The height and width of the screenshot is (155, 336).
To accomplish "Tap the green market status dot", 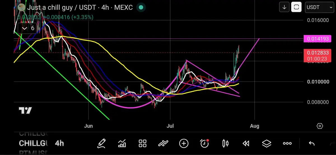I will coord(141,7).
